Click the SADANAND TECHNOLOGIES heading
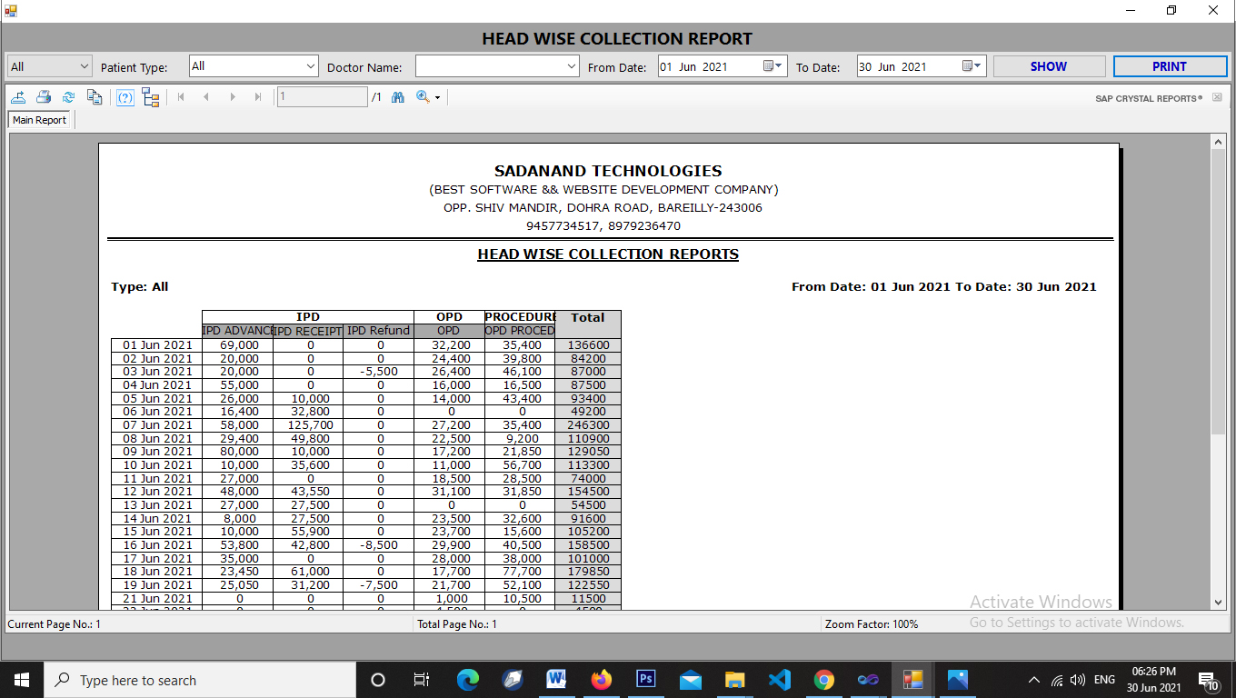The width and height of the screenshot is (1236, 698). 608,171
